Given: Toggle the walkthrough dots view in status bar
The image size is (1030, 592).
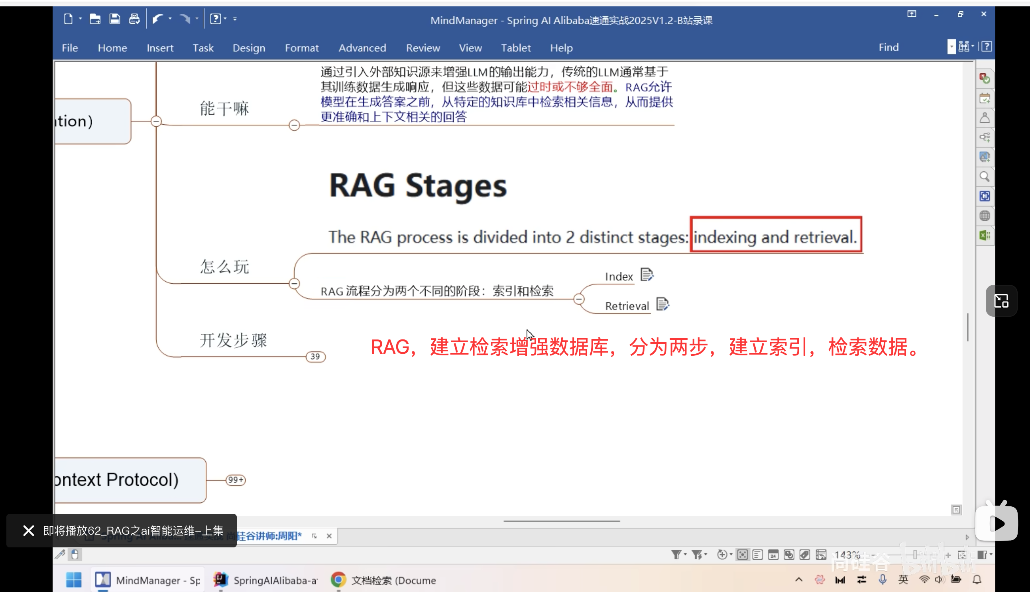Looking at the screenshot, I should coord(743,554).
